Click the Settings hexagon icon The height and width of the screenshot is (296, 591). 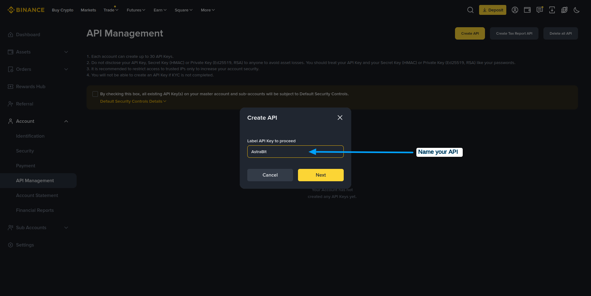point(11,245)
